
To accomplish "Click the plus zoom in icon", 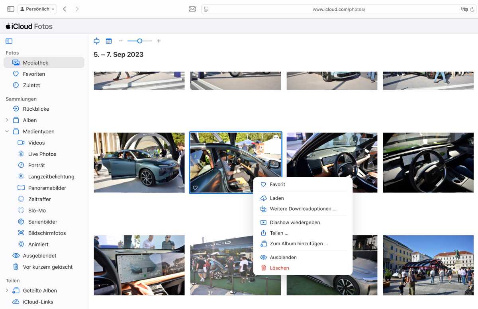I will pos(159,41).
